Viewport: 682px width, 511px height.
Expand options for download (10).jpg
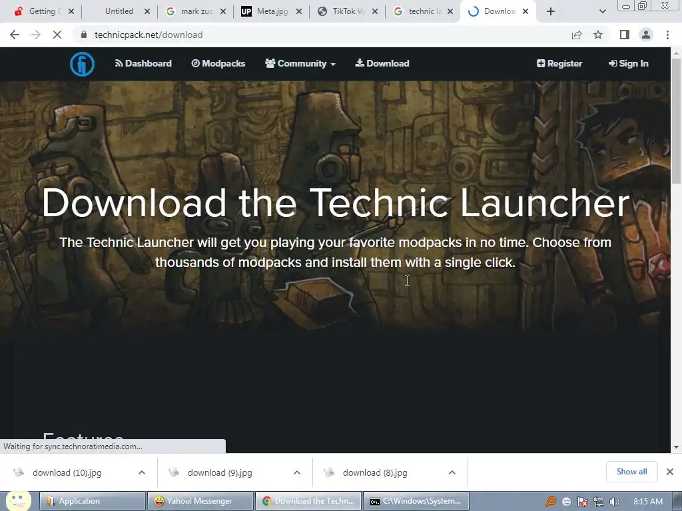[x=142, y=472]
